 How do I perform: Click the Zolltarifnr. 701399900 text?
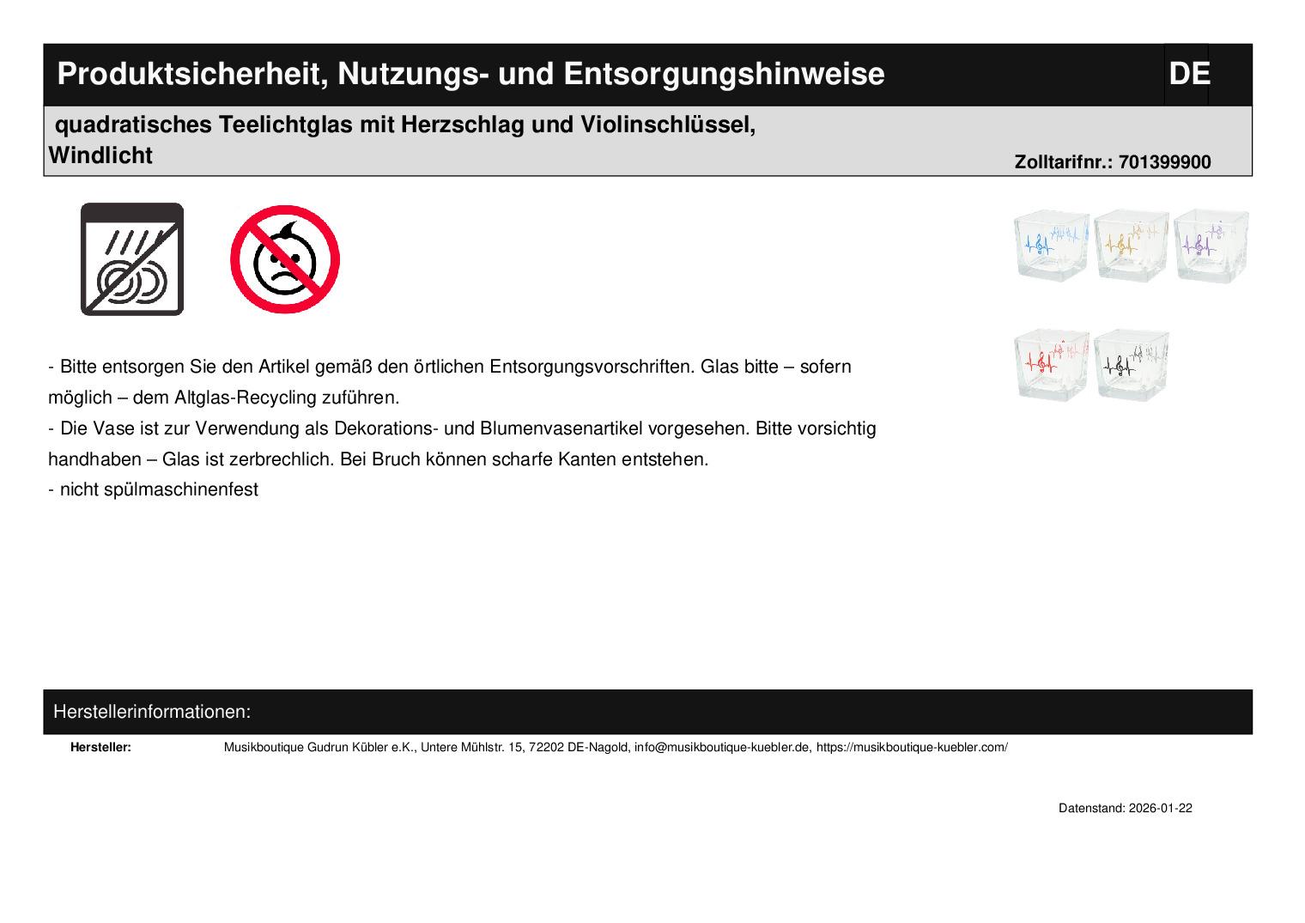tap(1112, 163)
